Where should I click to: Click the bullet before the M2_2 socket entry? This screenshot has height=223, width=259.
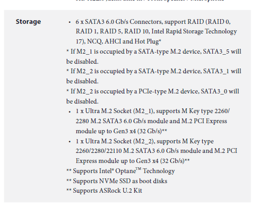click(x=70, y=142)
